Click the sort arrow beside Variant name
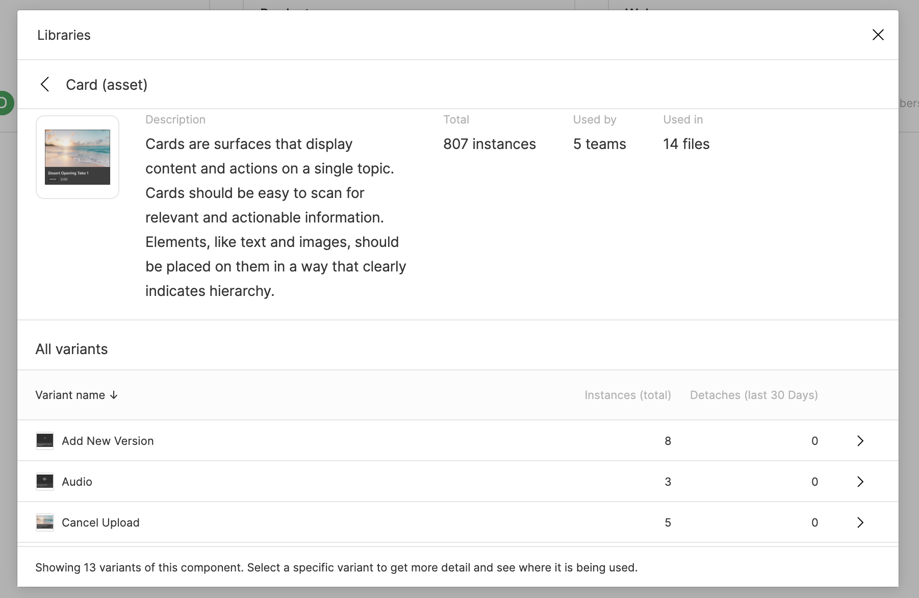This screenshot has width=919, height=598. pos(114,395)
